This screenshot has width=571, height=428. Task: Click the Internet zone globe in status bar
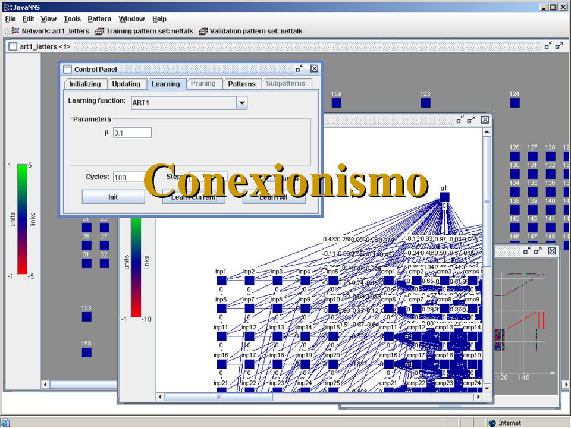[x=492, y=423]
